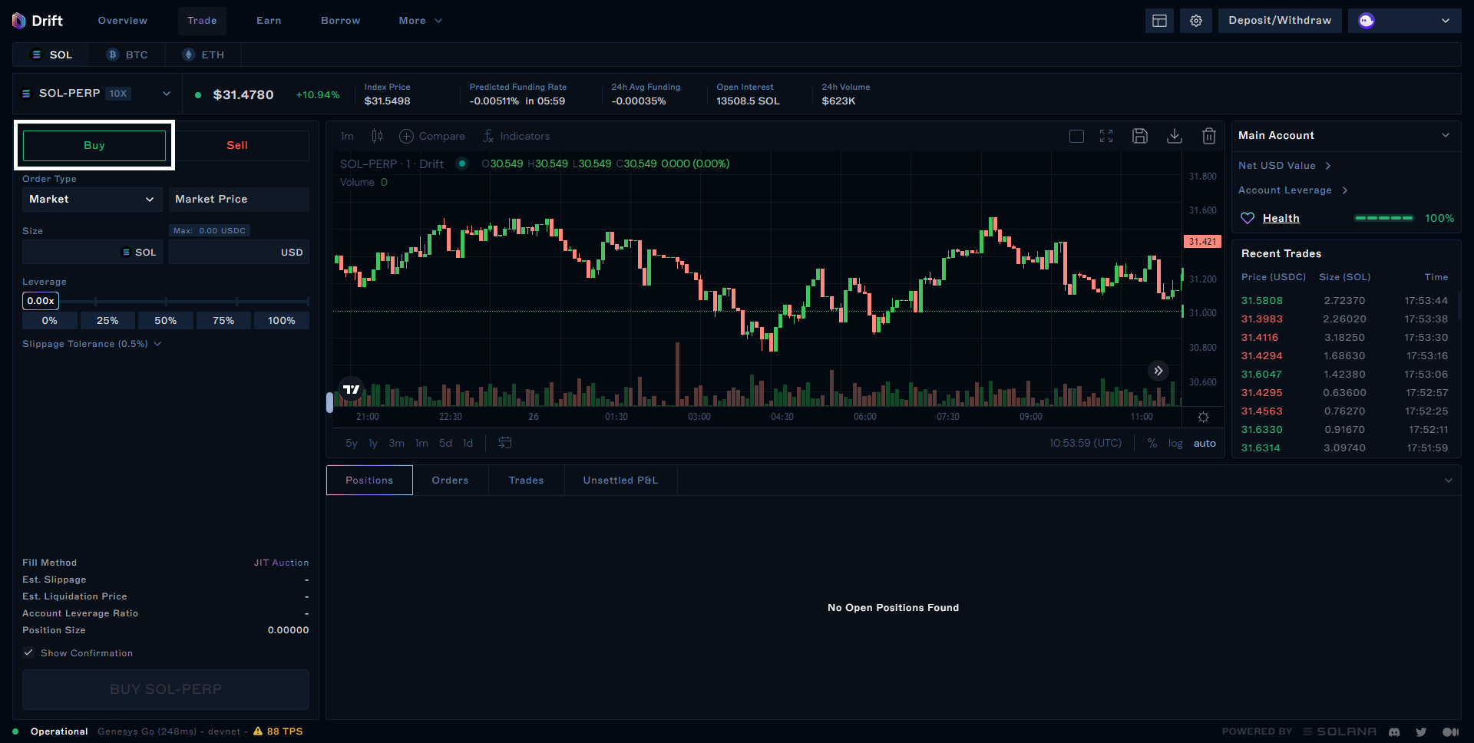Save the chart layout

1140,136
